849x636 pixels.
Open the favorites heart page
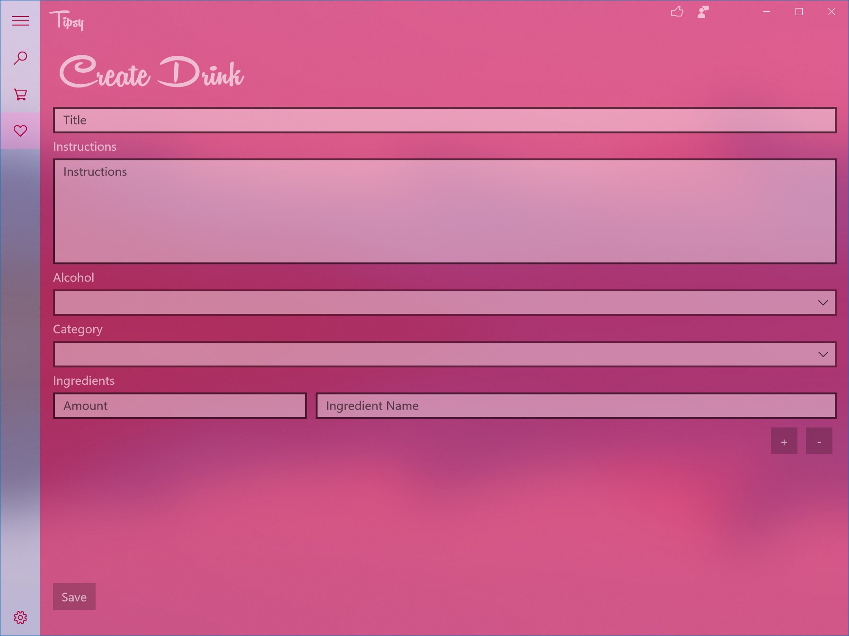click(20, 131)
